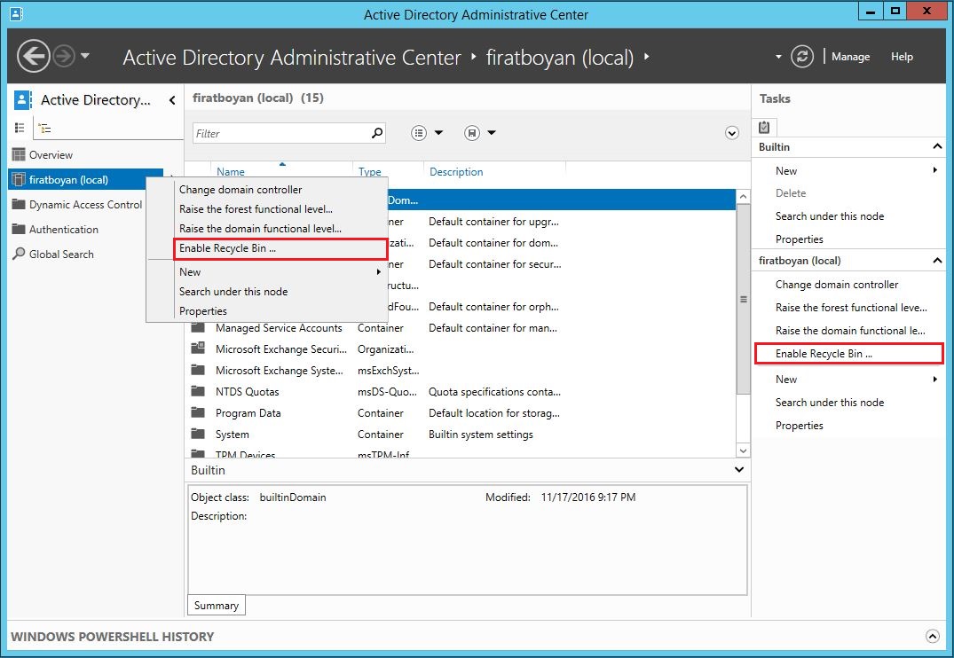Collapse the Active Directory navigation pane

172,100
